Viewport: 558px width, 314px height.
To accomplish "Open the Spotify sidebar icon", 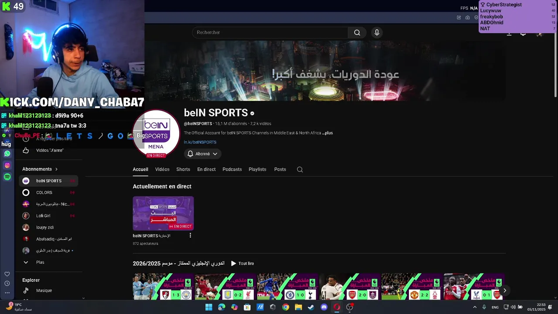I will pos(7,177).
